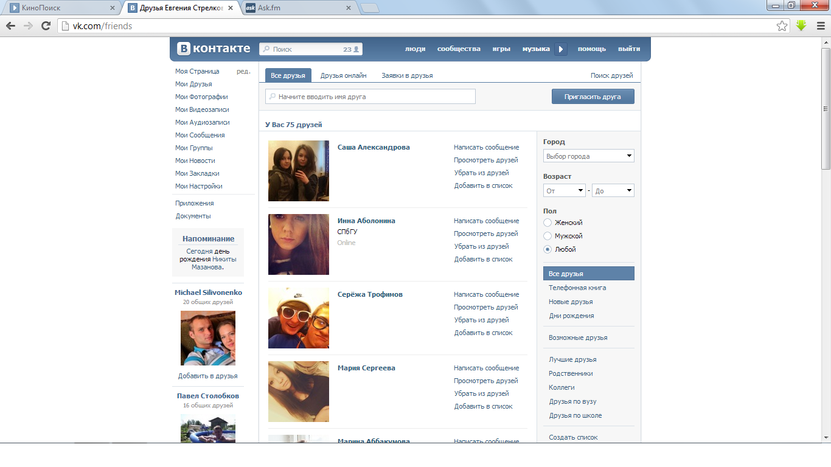
Task: Open a new browser tab
Action: (370, 8)
